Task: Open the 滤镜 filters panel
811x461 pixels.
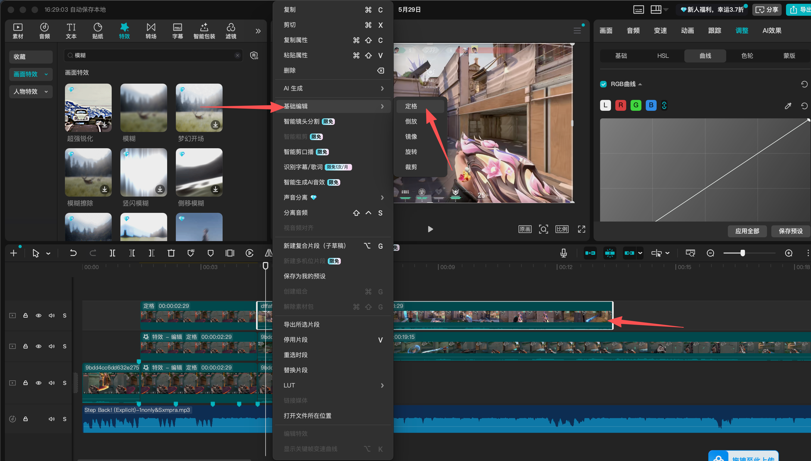Action: [231, 31]
